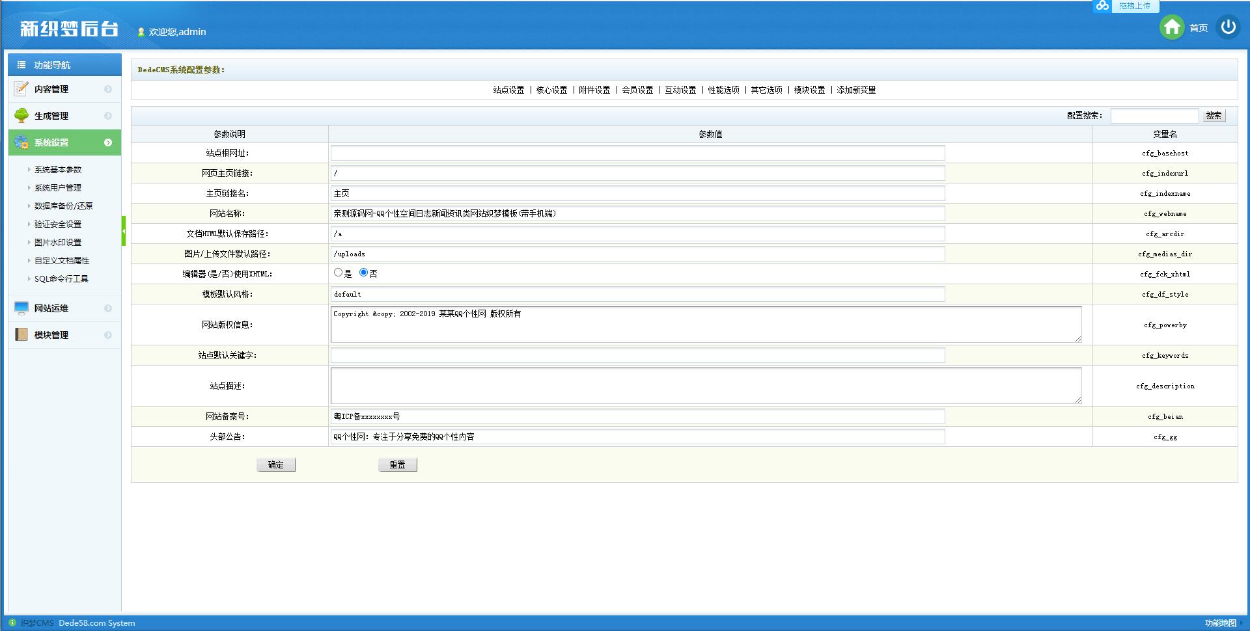The width and height of the screenshot is (1250, 631).
Task: Focus the 网页主页链接 input field
Action: click(638, 173)
